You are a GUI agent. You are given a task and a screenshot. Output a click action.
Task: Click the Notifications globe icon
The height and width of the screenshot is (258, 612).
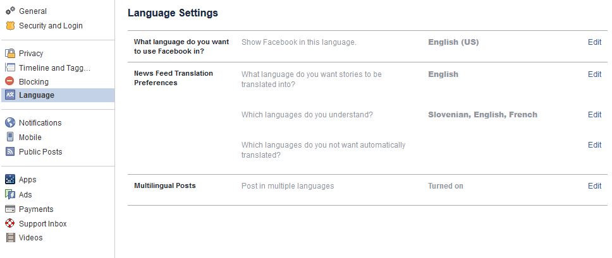pyautogui.click(x=9, y=123)
